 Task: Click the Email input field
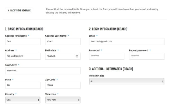tap(127, 41)
